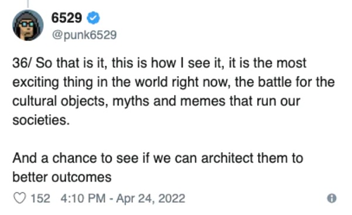
Task: Select the "And a chance to see" paragraph
Action: 158,168
